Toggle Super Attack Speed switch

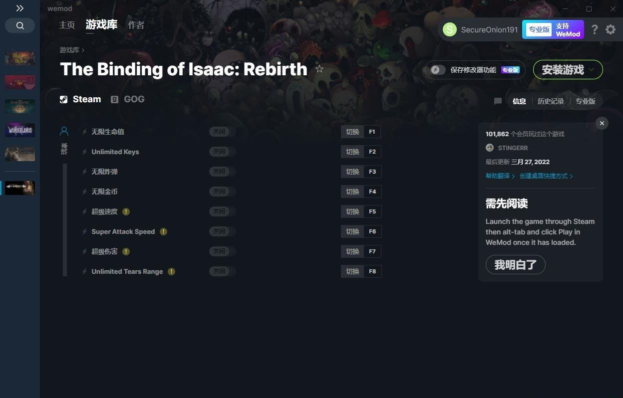pyautogui.click(x=223, y=231)
